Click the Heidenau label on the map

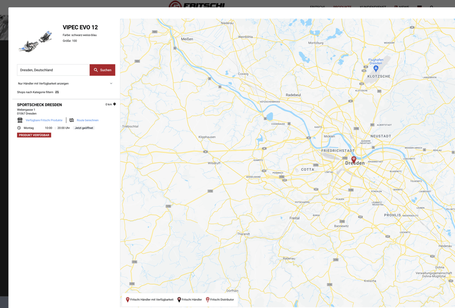[445, 246]
